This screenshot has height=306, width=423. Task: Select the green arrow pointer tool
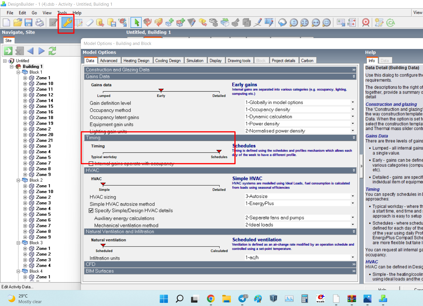point(137,22)
